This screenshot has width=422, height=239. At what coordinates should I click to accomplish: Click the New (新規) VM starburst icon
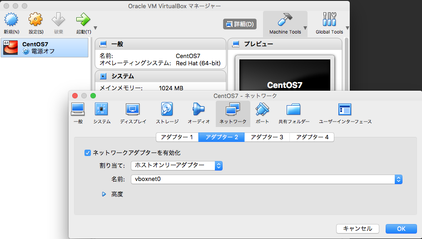point(11,20)
